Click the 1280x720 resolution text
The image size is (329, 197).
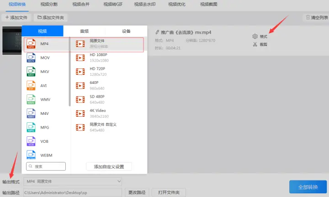tap(98, 74)
